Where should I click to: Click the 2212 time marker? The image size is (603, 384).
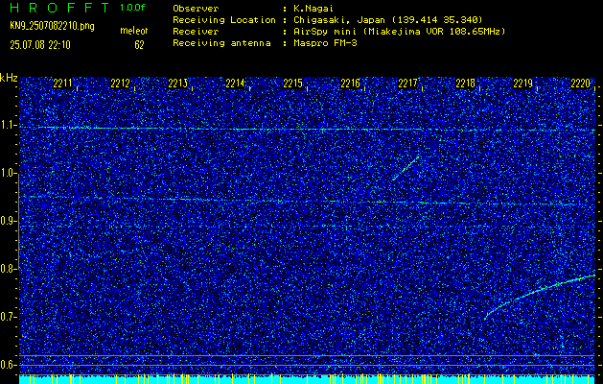pos(120,83)
